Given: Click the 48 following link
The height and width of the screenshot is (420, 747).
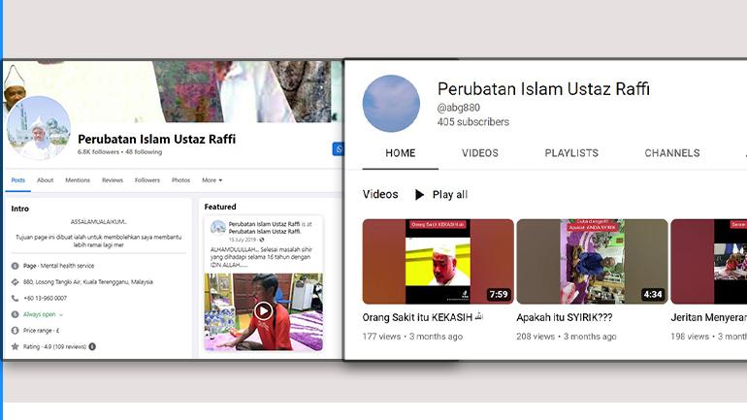Looking at the screenshot, I should [144, 152].
